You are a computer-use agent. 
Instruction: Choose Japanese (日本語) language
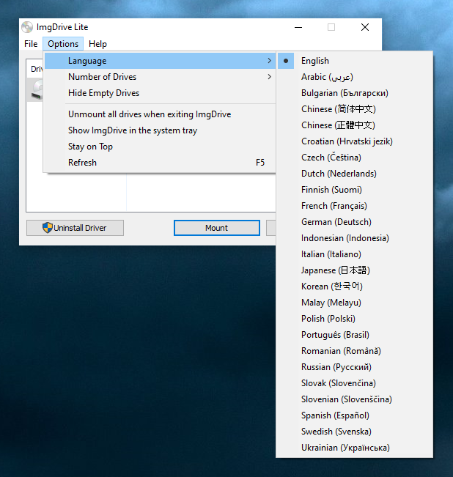[355, 270]
